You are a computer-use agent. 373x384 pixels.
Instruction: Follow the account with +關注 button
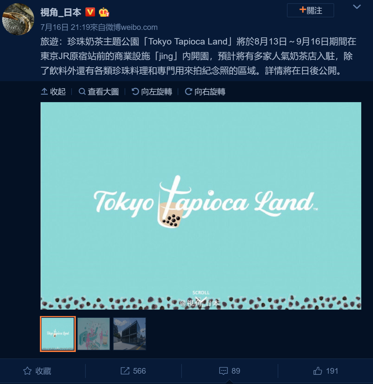pos(310,11)
